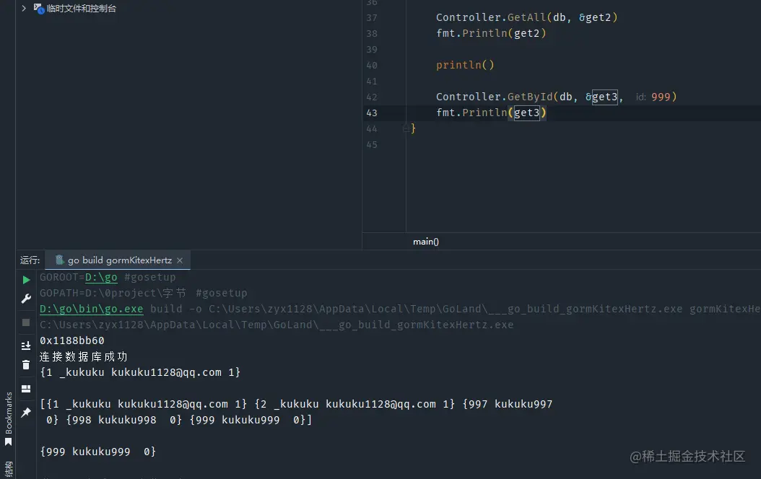Click the scroll-to-end console icon
Viewport: 761px width, 479px height.
tap(26, 346)
